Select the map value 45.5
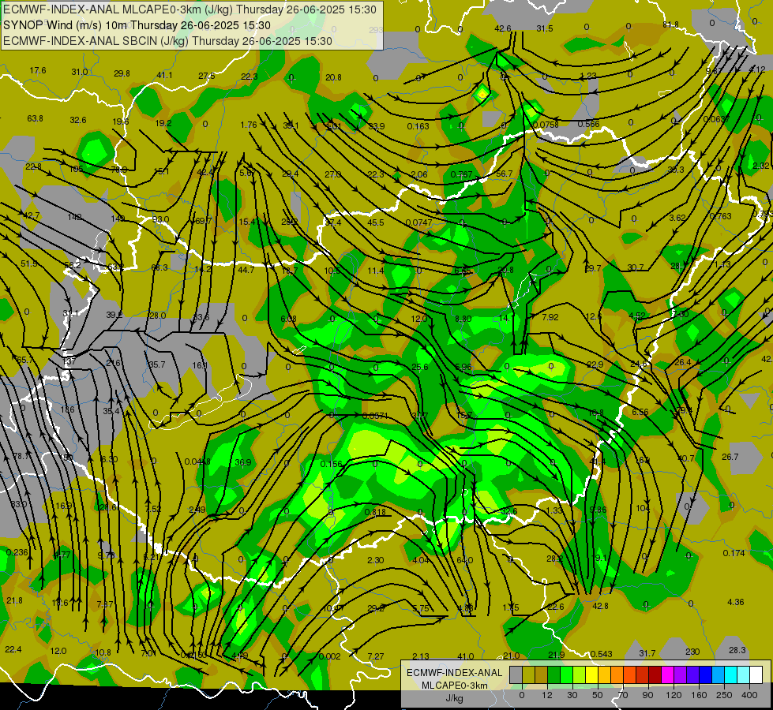 click(376, 222)
